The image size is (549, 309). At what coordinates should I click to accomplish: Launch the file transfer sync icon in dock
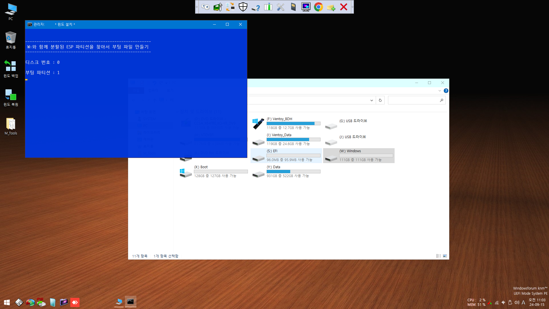tap(230, 7)
